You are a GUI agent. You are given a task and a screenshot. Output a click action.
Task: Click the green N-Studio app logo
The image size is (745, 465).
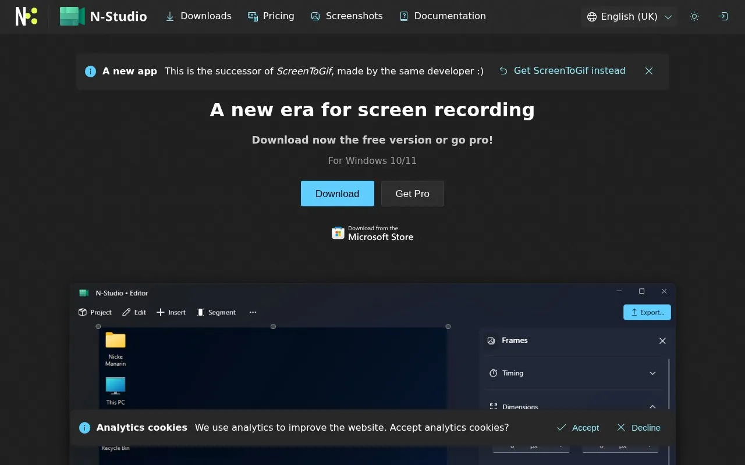pyautogui.click(x=72, y=16)
